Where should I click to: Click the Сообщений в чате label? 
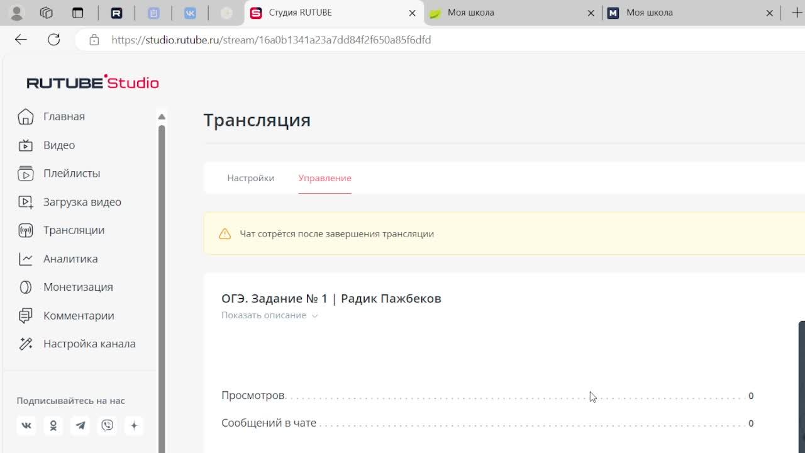click(269, 423)
